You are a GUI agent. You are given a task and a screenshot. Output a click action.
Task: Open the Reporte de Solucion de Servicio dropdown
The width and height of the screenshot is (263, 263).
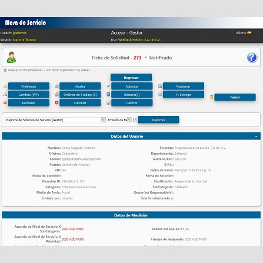coord(55,120)
